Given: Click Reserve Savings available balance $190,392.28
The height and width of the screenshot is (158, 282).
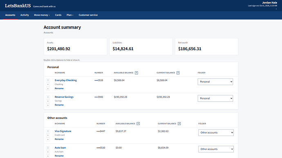Looking at the screenshot, I should click(121, 97).
